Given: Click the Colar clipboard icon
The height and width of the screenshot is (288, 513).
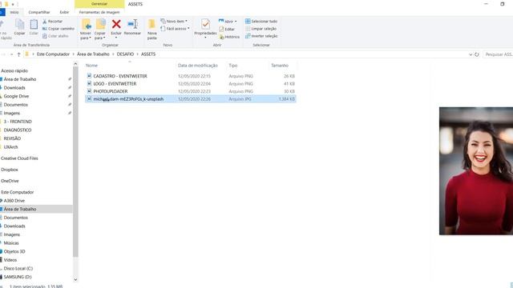Looking at the screenshot, I should [x=34, y=26].
